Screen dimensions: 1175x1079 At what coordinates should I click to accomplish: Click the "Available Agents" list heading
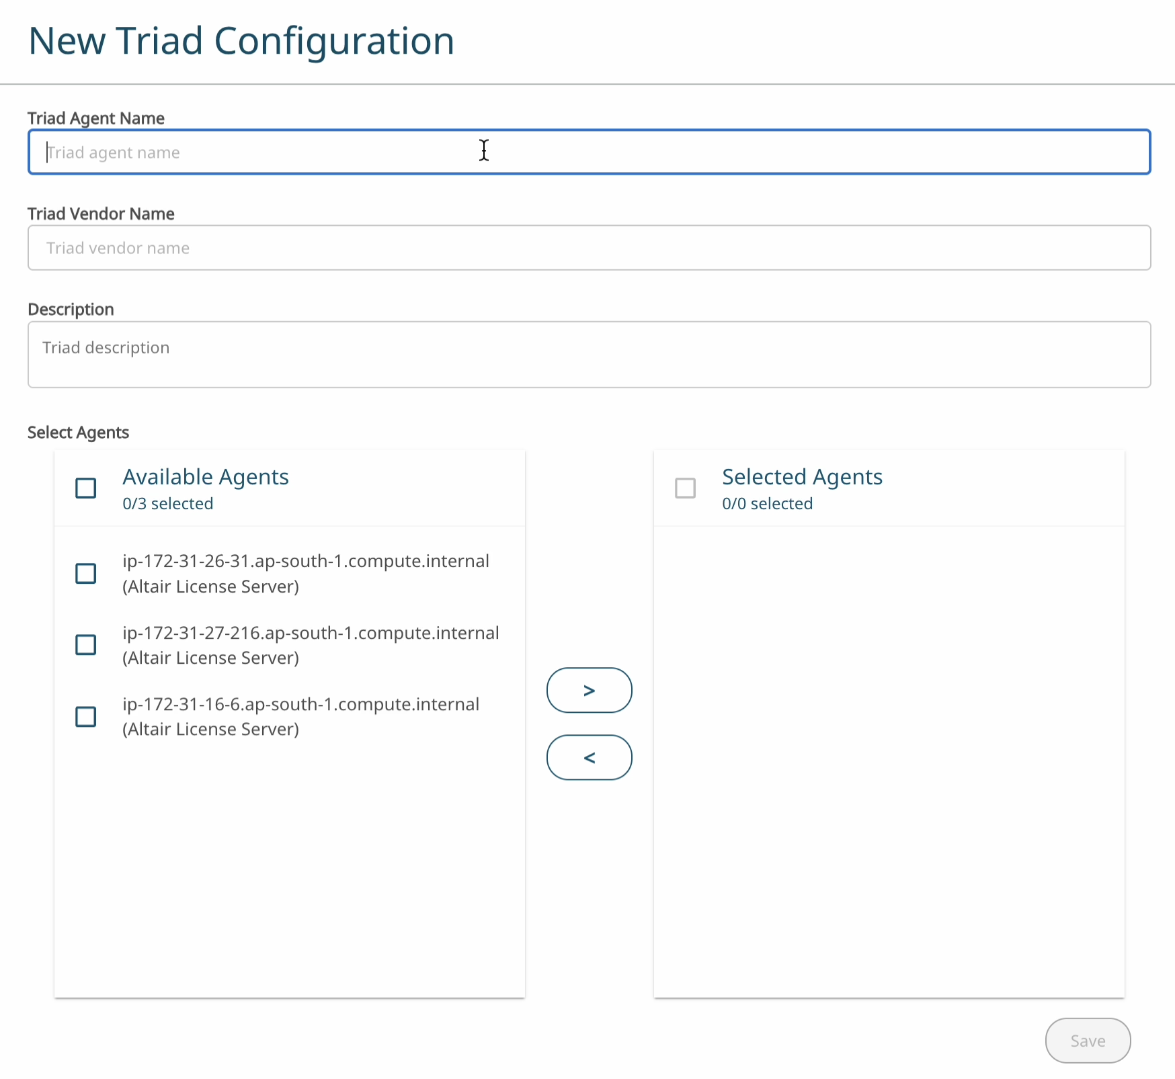point(206,477)
